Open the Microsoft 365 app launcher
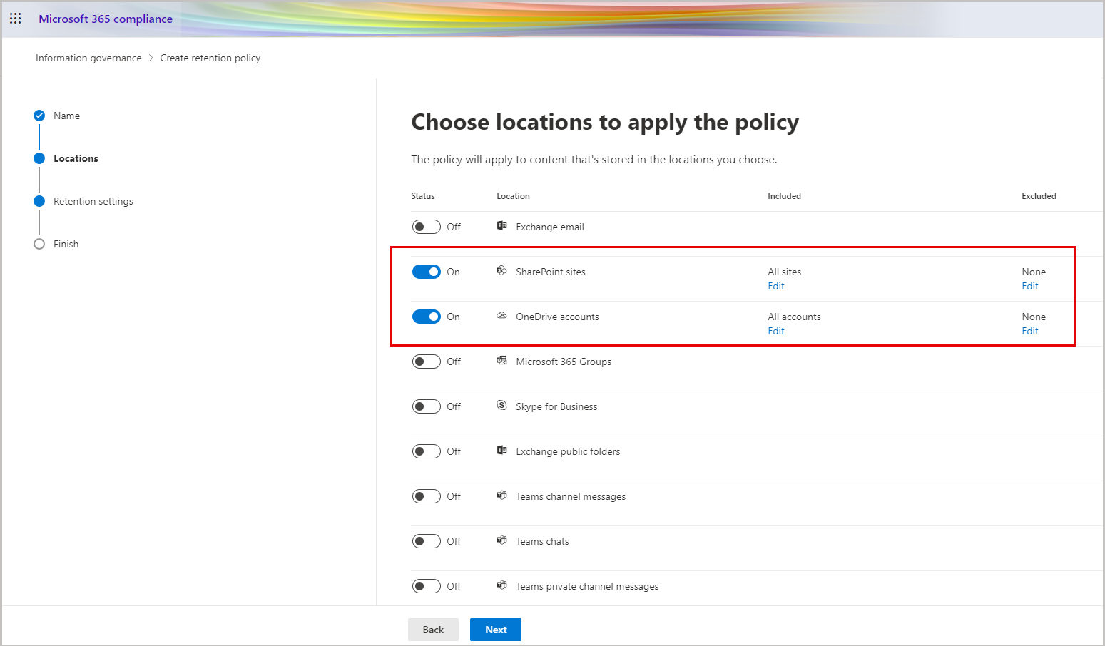 point(15,18)
